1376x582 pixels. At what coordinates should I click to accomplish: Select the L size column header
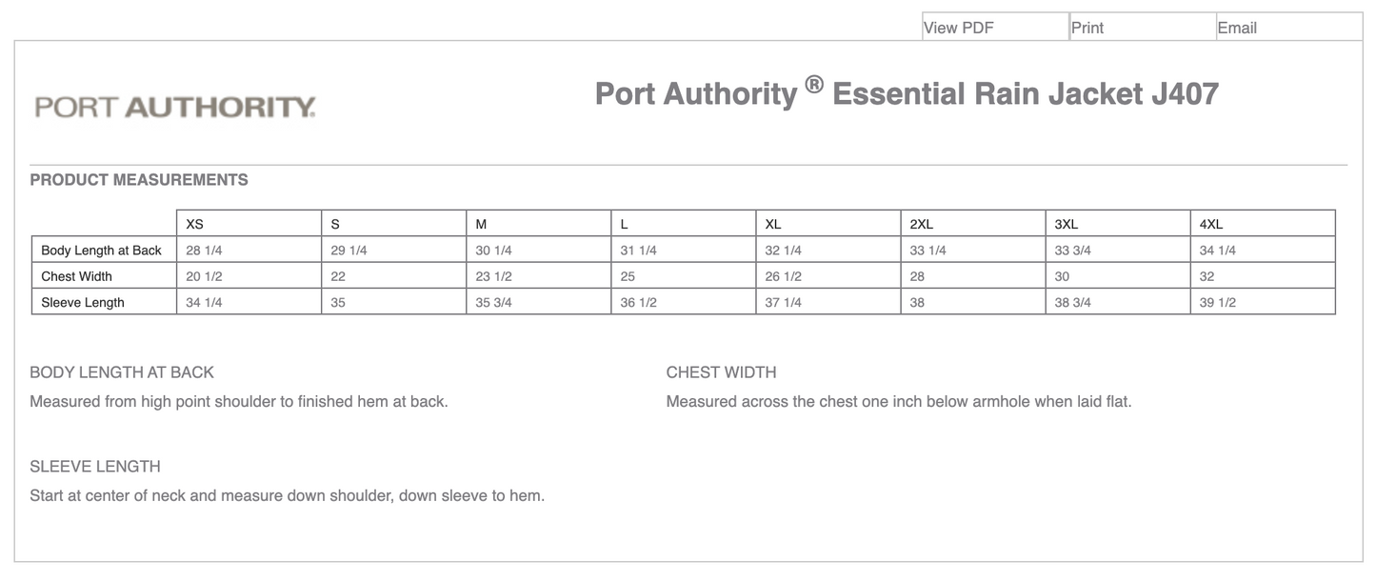pos(624,223)
